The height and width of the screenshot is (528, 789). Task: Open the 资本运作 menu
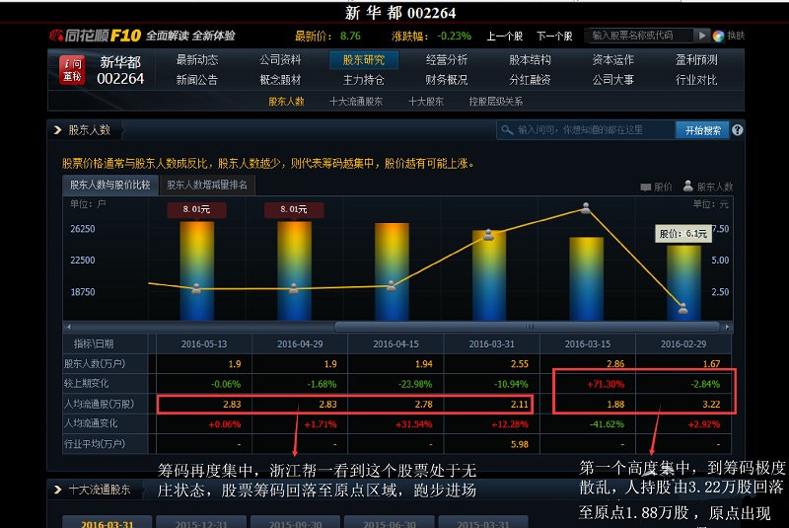point(612,60)
